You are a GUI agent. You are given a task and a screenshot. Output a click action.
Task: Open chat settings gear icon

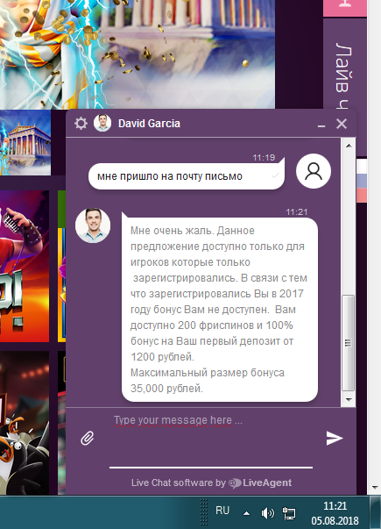click(x=81, y=124)
